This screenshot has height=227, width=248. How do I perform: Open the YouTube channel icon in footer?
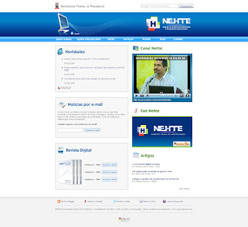tap(85, 202)
